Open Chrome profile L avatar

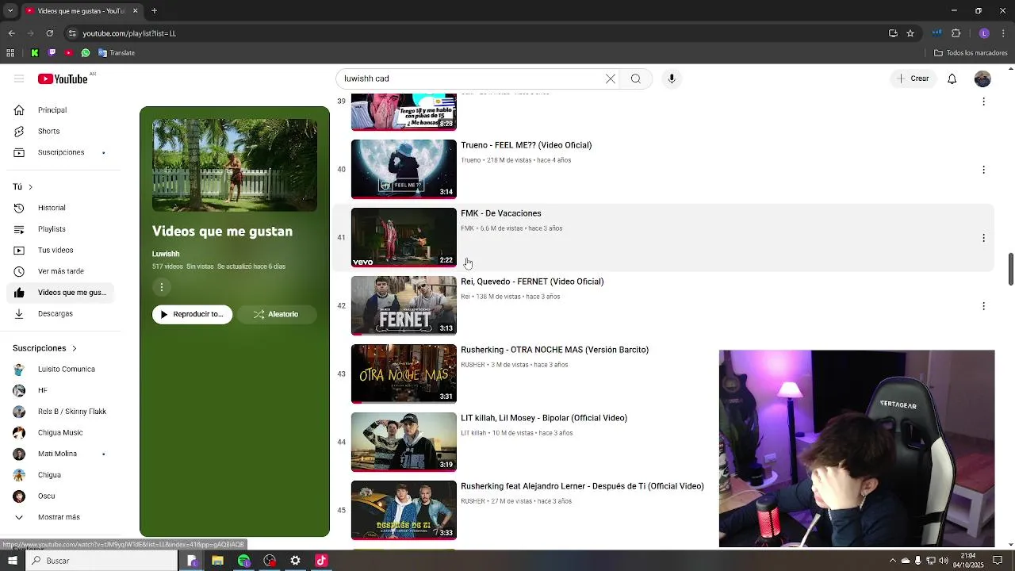[984, 33]
